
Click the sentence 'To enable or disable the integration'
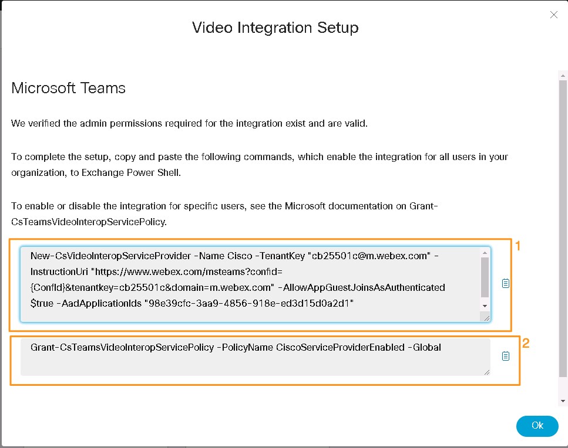(224, 213)
